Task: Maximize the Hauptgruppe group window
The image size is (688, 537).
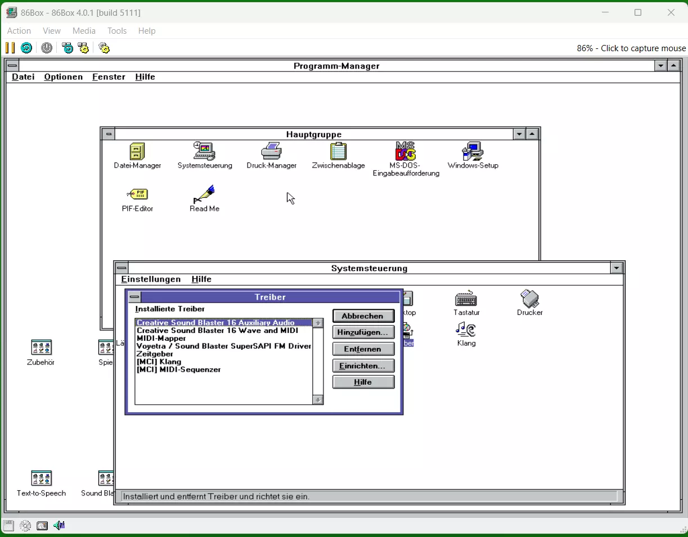Action: [x=532, y=134]
